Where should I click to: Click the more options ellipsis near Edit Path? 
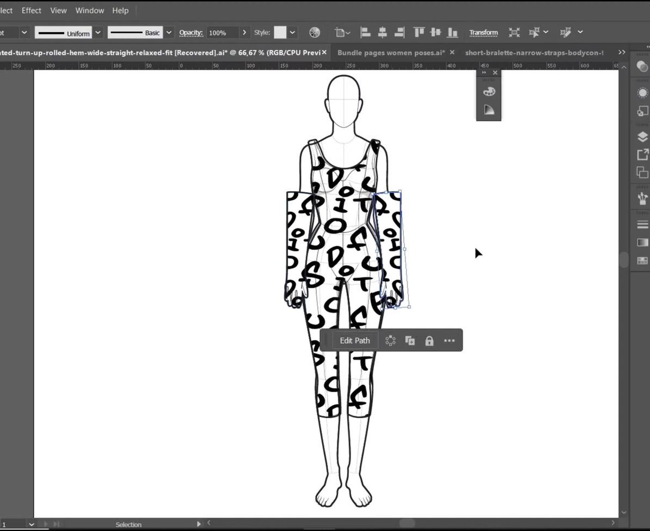tap(449, 340)
